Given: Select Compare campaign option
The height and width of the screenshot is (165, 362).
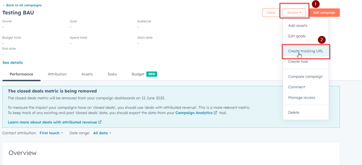Looking at the screenshot, I should (306, 76).
